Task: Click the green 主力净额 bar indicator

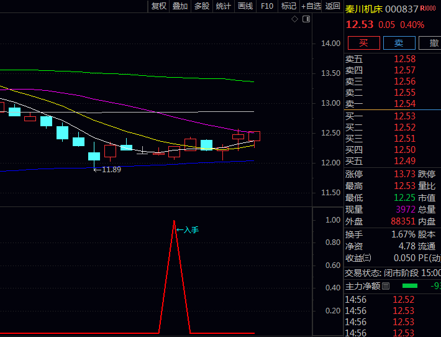Action: 410,286
